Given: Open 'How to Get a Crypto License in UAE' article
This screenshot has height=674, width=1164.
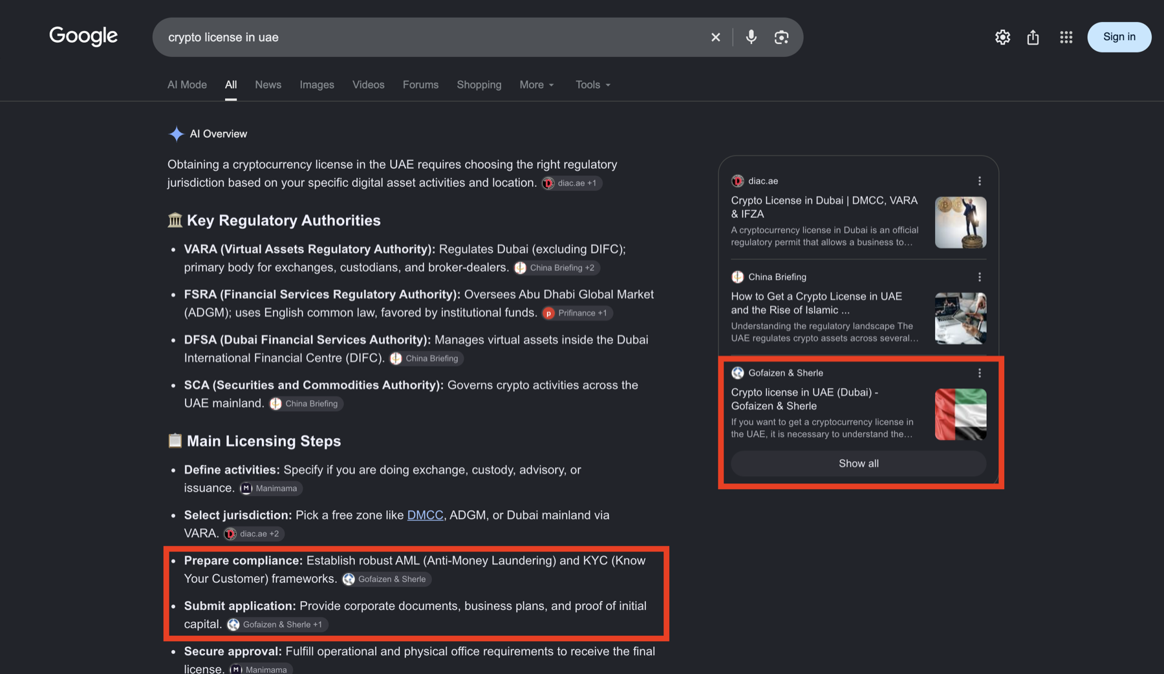Looking at the screenshot, I should [816, 303].
